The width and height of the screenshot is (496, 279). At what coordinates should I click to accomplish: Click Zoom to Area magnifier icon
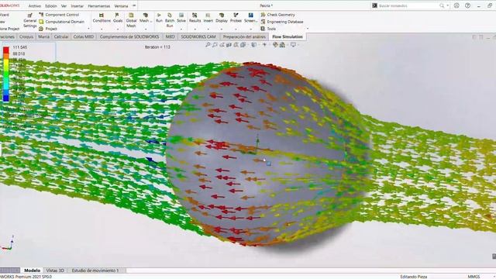pos(215,45)
